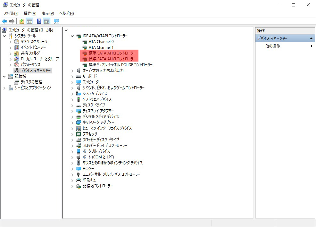Expand the コンピューター device category arrow
Viewport: 316px width, 227px height.
(x=72, y=82)
